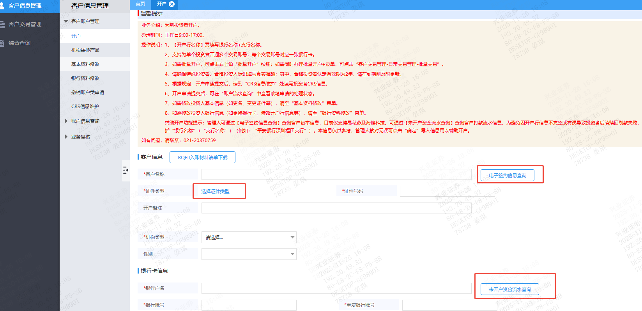Viewport: 642px width, 311px height.
Task: Focus the 开户备注 input field
Action: click(336, 208)
